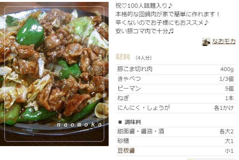This screenshot has height=160, width=239.
Task: Click the ピーマン ingredient row
Action: pyautogui.click(x=176, y=89)
